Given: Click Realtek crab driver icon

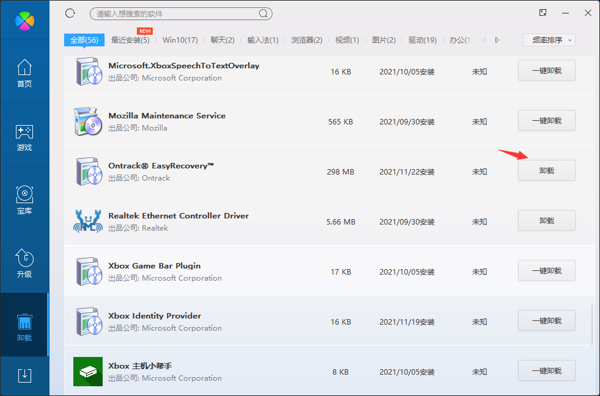Looking at the screenshot, I should click(x=88, y=221).
